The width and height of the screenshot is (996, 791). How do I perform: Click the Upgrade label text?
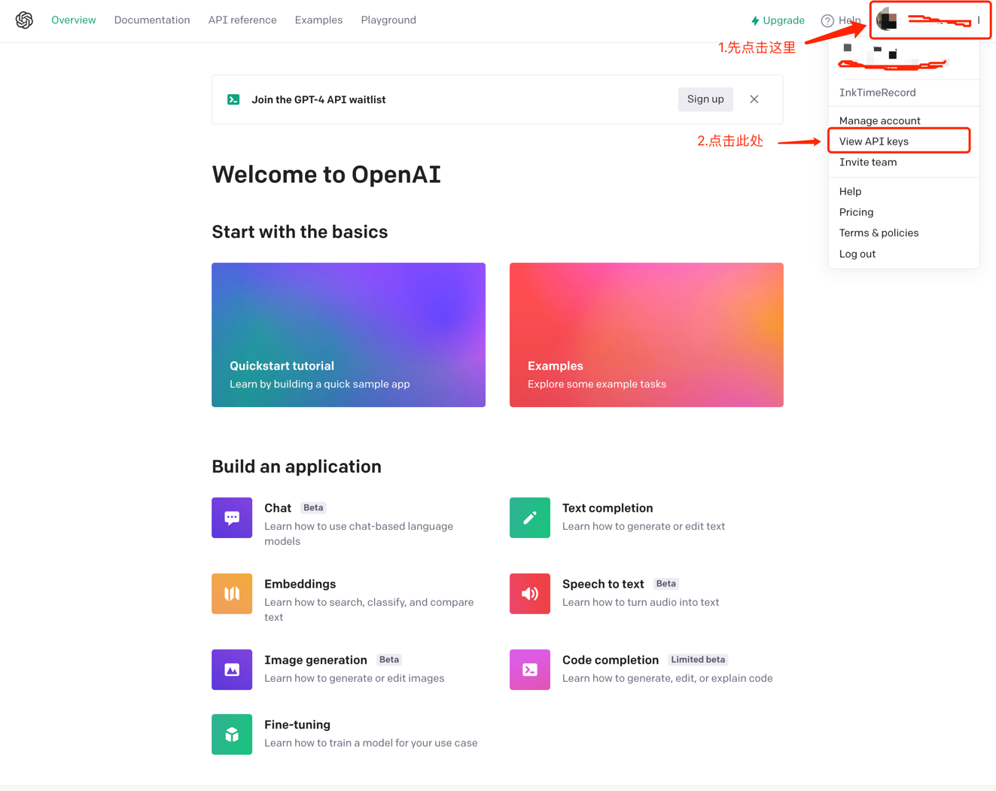point(784,20)
